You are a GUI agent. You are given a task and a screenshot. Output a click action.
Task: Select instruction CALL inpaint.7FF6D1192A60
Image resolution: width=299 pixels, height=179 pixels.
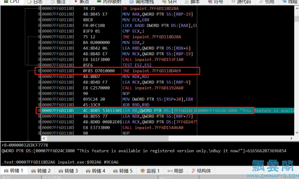[x=153, y=88]
